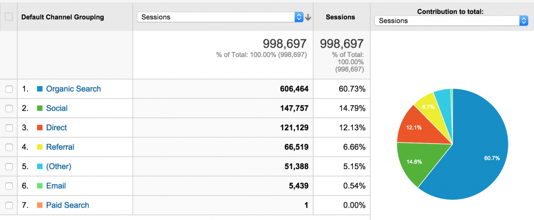
Task: Click the light green Email legend square
Action: [x=39, y=186]
